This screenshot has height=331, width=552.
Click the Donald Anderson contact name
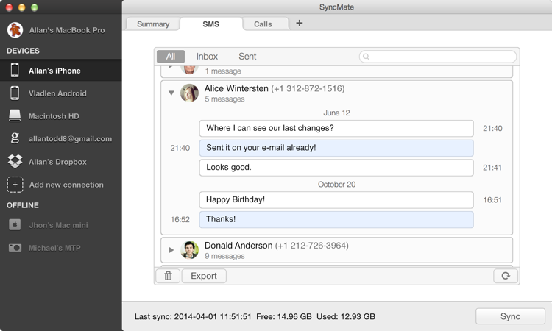point(238,245)
